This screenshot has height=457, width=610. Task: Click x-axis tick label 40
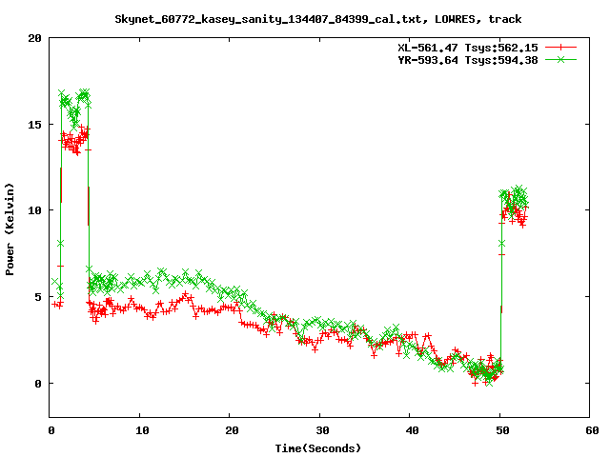point(413,430)
